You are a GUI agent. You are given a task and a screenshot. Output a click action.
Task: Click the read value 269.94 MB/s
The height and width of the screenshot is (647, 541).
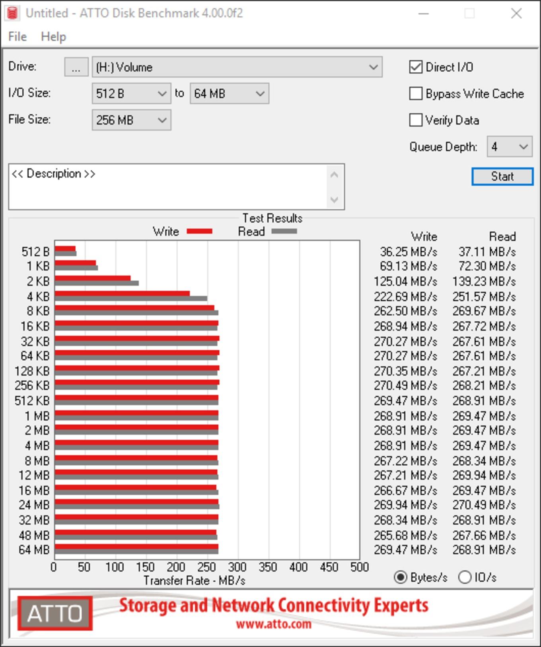[x=485, y=476]
